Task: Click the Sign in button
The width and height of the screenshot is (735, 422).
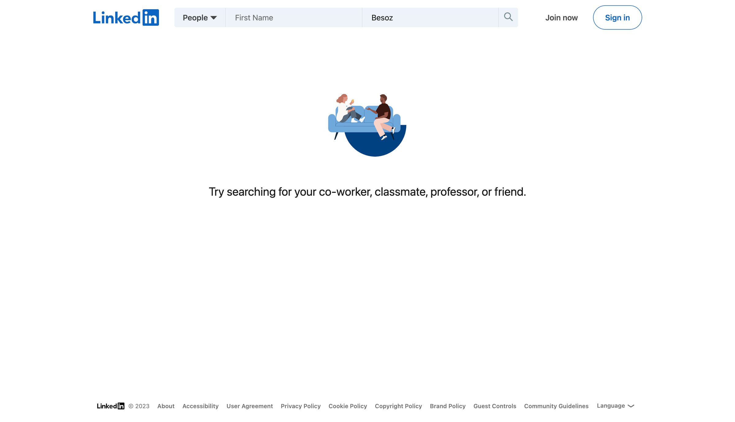Action: pyautogui.click(x=617, y=17)
